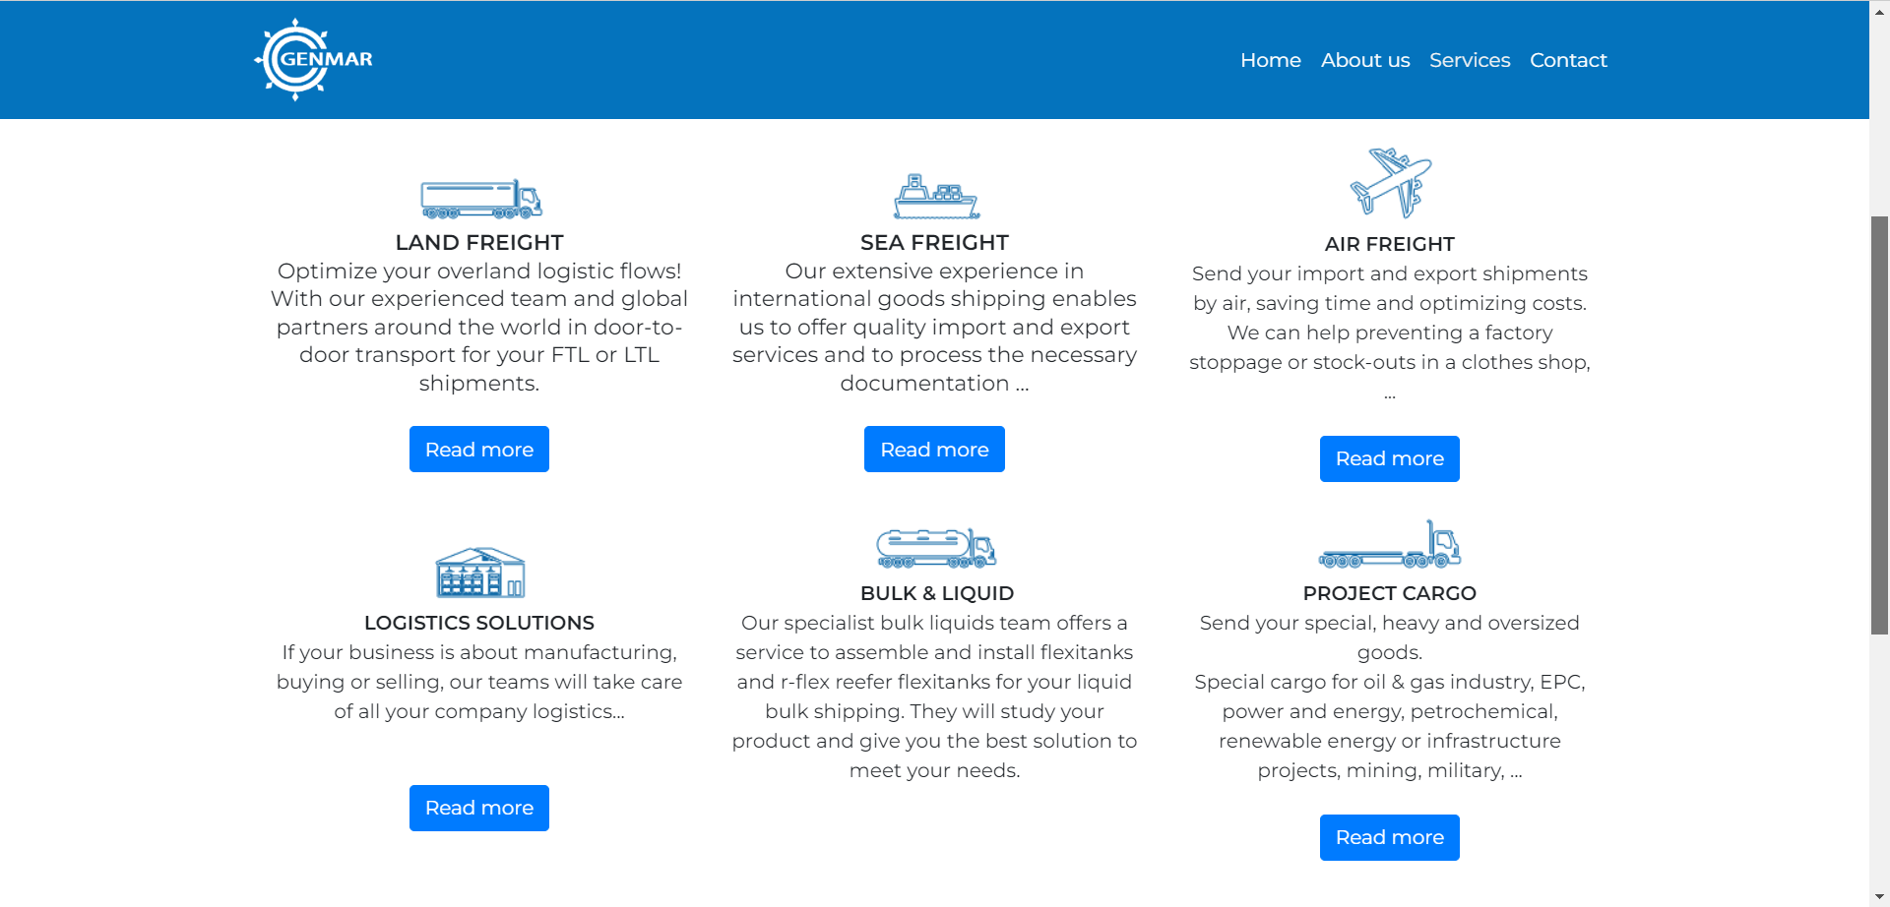Screen dimensions: 1890x907
Task: Click the page's vertical scrollbar thumb
Action: point(1879,423)
